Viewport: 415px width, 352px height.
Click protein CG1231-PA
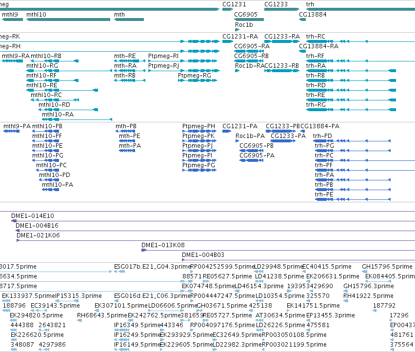coord(240,126)
